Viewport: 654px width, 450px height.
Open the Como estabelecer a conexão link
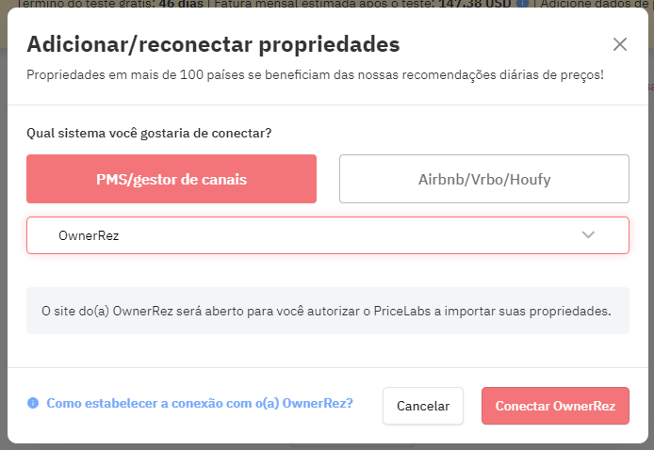click(x=200, y=403)
